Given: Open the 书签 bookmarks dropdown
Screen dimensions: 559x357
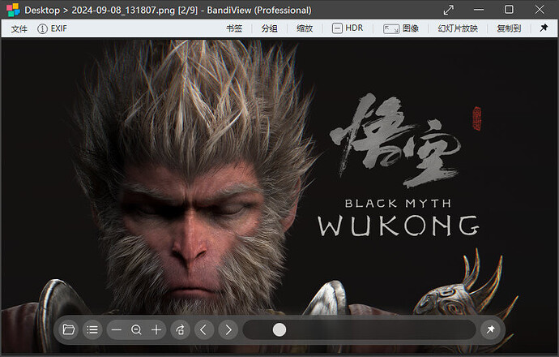Looking at the screenshot, I should coord(235,28).
